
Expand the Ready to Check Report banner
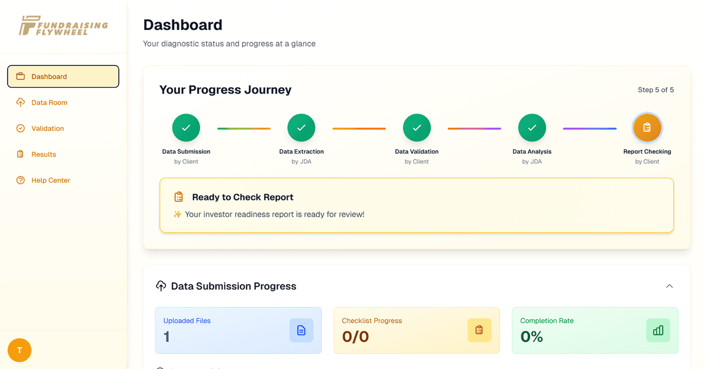417,204
